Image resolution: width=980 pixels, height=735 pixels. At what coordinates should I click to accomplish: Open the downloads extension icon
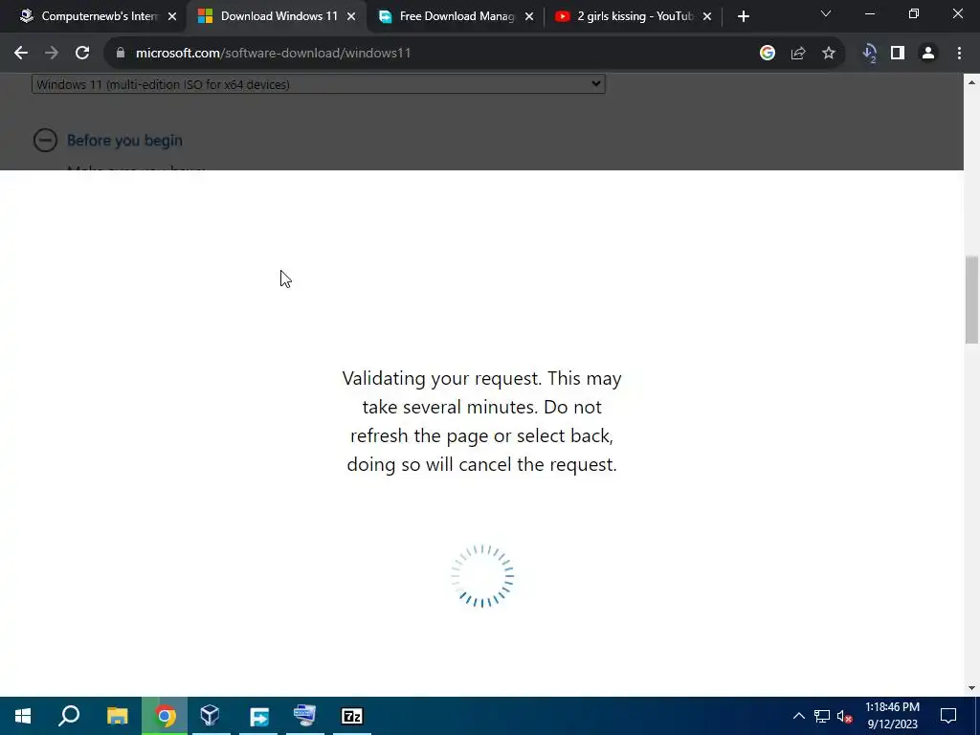tap(869, 54)
